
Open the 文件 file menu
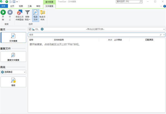tap(4, 6)
